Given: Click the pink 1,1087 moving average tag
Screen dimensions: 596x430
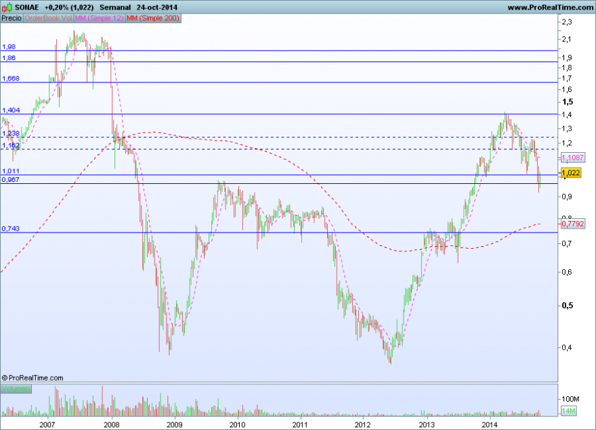Looking at the screenshot, I should 572,158.
